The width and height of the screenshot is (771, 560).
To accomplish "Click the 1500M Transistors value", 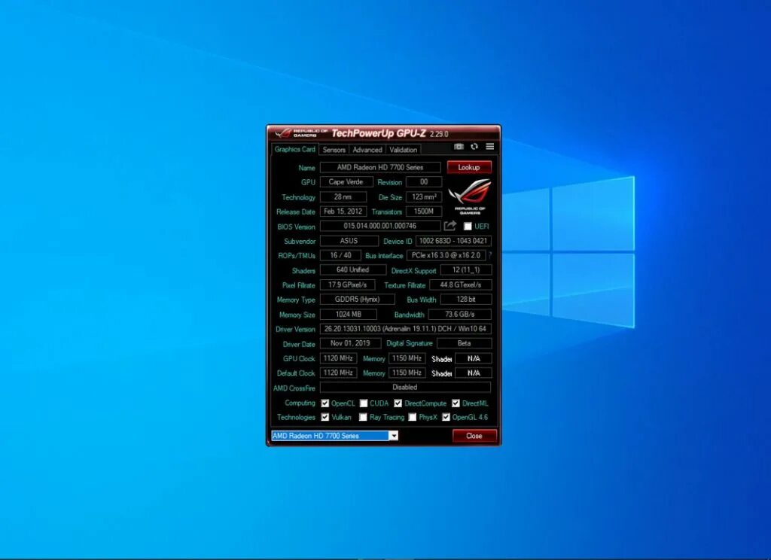I will pyautogui.click(x=424, y=212).
